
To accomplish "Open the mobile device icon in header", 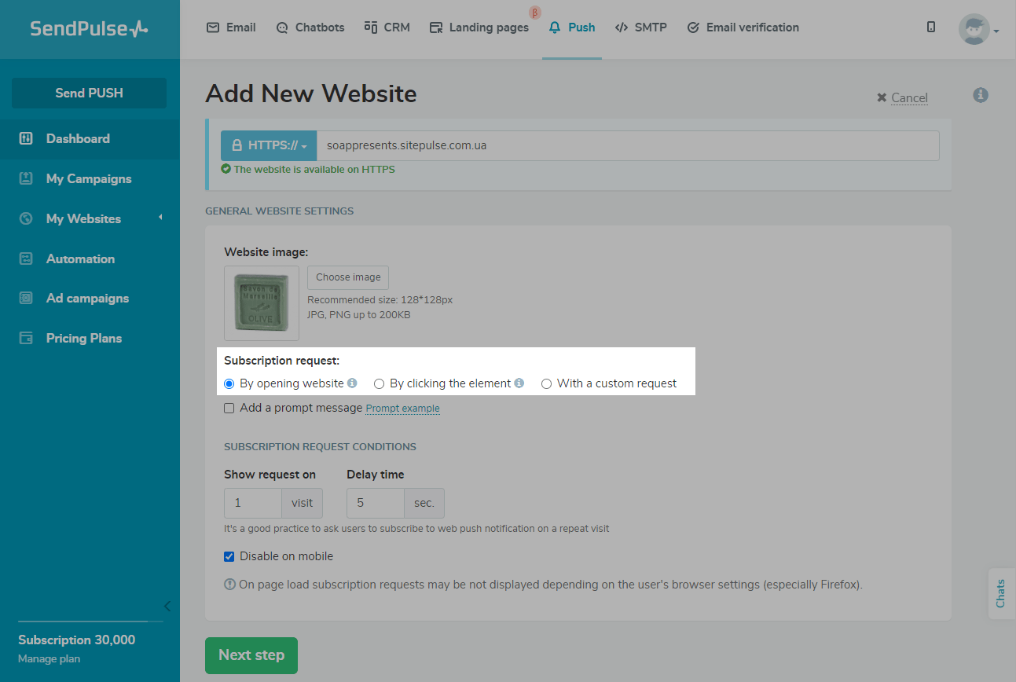I will point(931,27).
